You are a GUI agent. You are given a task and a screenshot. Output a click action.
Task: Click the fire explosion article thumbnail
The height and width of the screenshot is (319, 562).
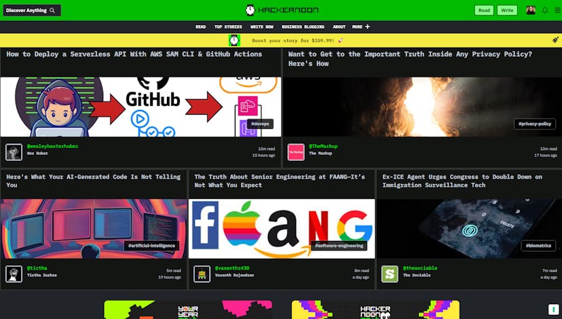(423, 107)
